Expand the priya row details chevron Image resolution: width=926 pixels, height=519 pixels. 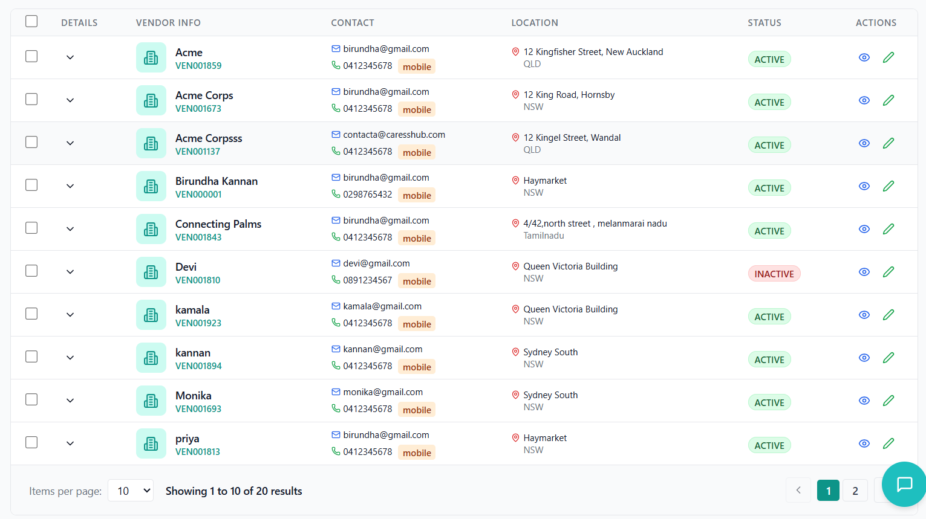[x=70, y=443]
